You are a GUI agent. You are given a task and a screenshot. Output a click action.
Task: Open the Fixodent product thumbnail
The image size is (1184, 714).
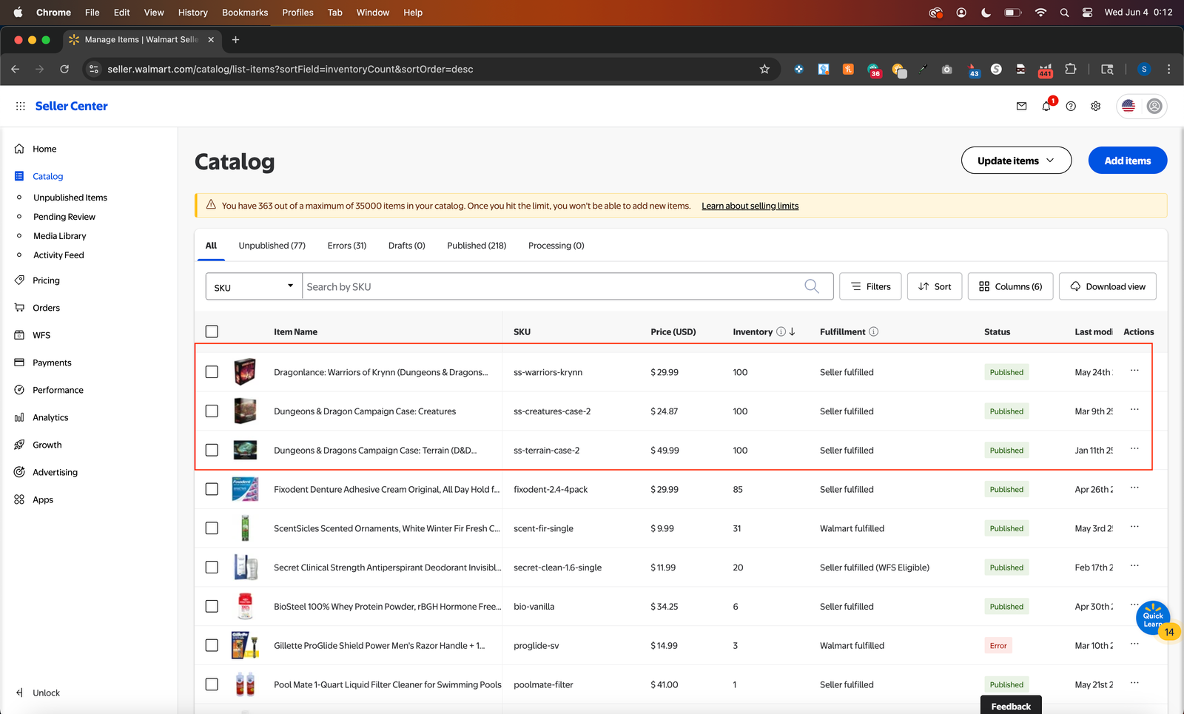click(x=245, y=489)
